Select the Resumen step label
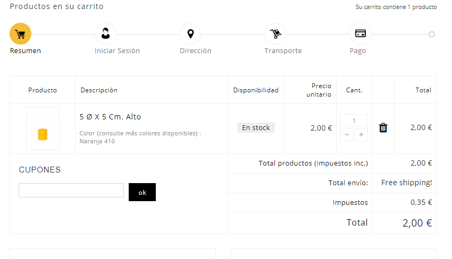This screenshot has height=259, width=452. coord(26,51)
